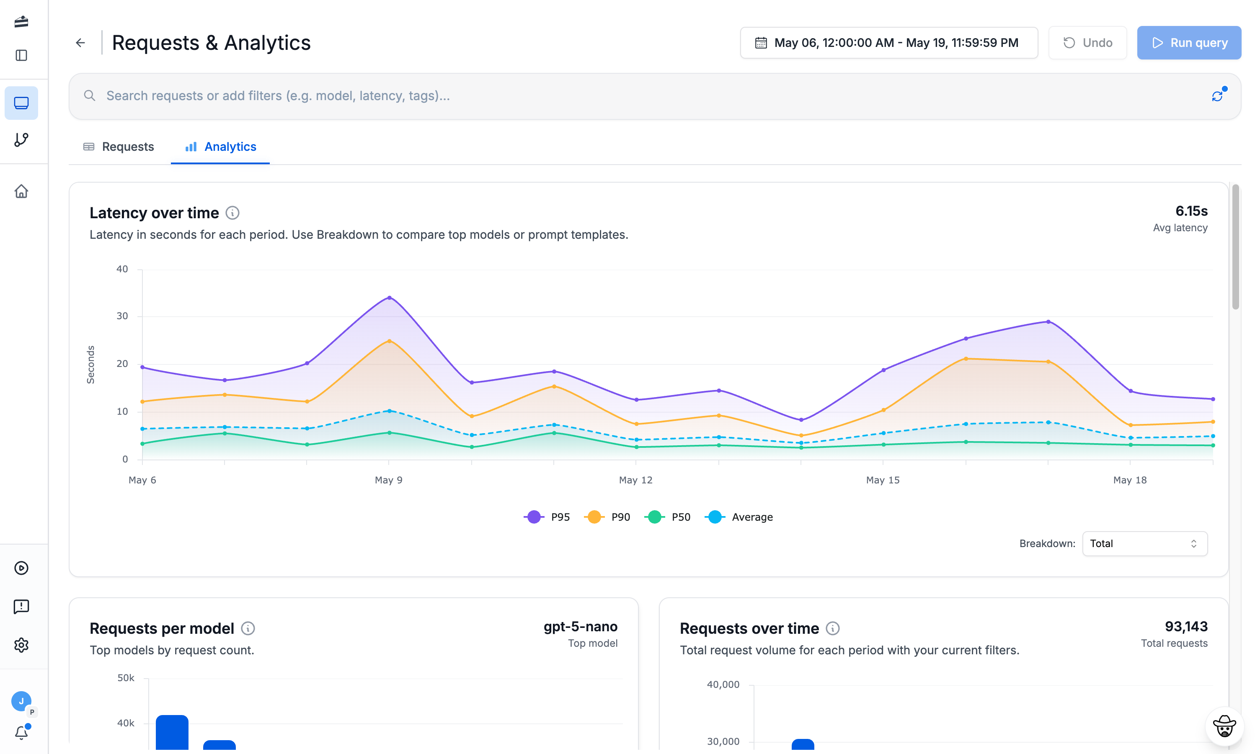This screenshot has height=754, width=1255.
Task: Click the "gpt-5-nano" top model label
Action: point(580,627)
